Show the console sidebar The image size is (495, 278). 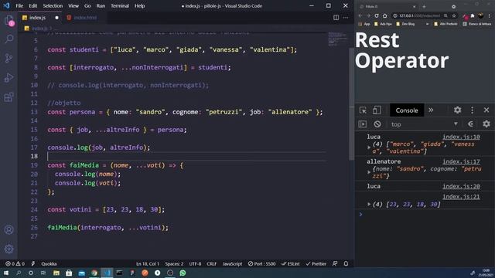click(x=363, y=124)
